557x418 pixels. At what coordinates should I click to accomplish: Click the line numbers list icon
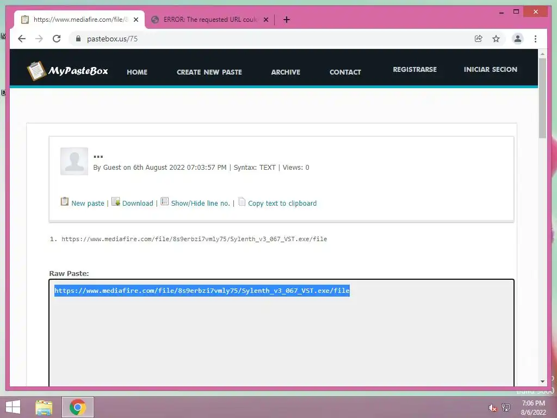[164, 201]
